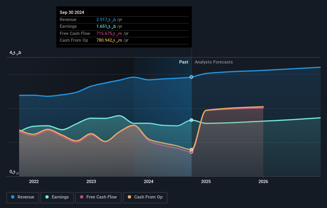Screen dimensions: 327x208
Task: Click the pink Free Cash Flow legend dot
Action: (82, 197)
